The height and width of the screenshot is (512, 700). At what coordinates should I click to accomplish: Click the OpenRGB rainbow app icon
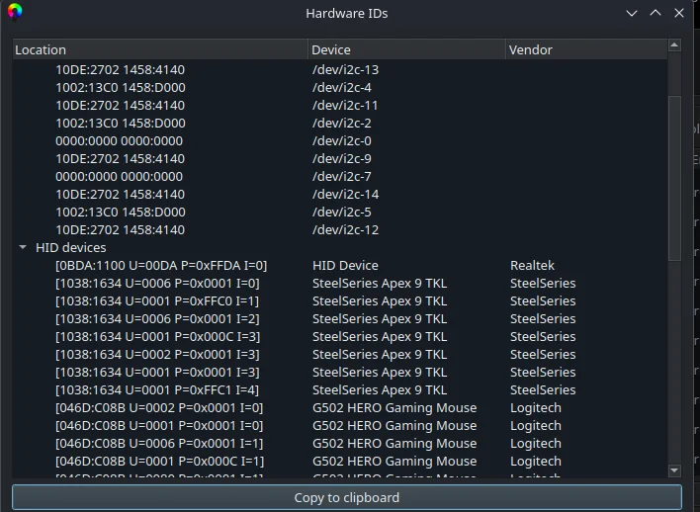pos(15,11)
